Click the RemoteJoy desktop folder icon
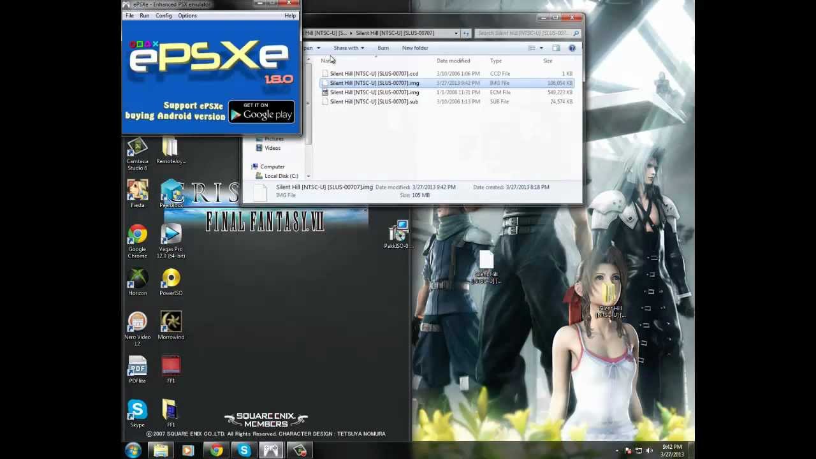This screenshot has height=459, width=816. (171, 152)
